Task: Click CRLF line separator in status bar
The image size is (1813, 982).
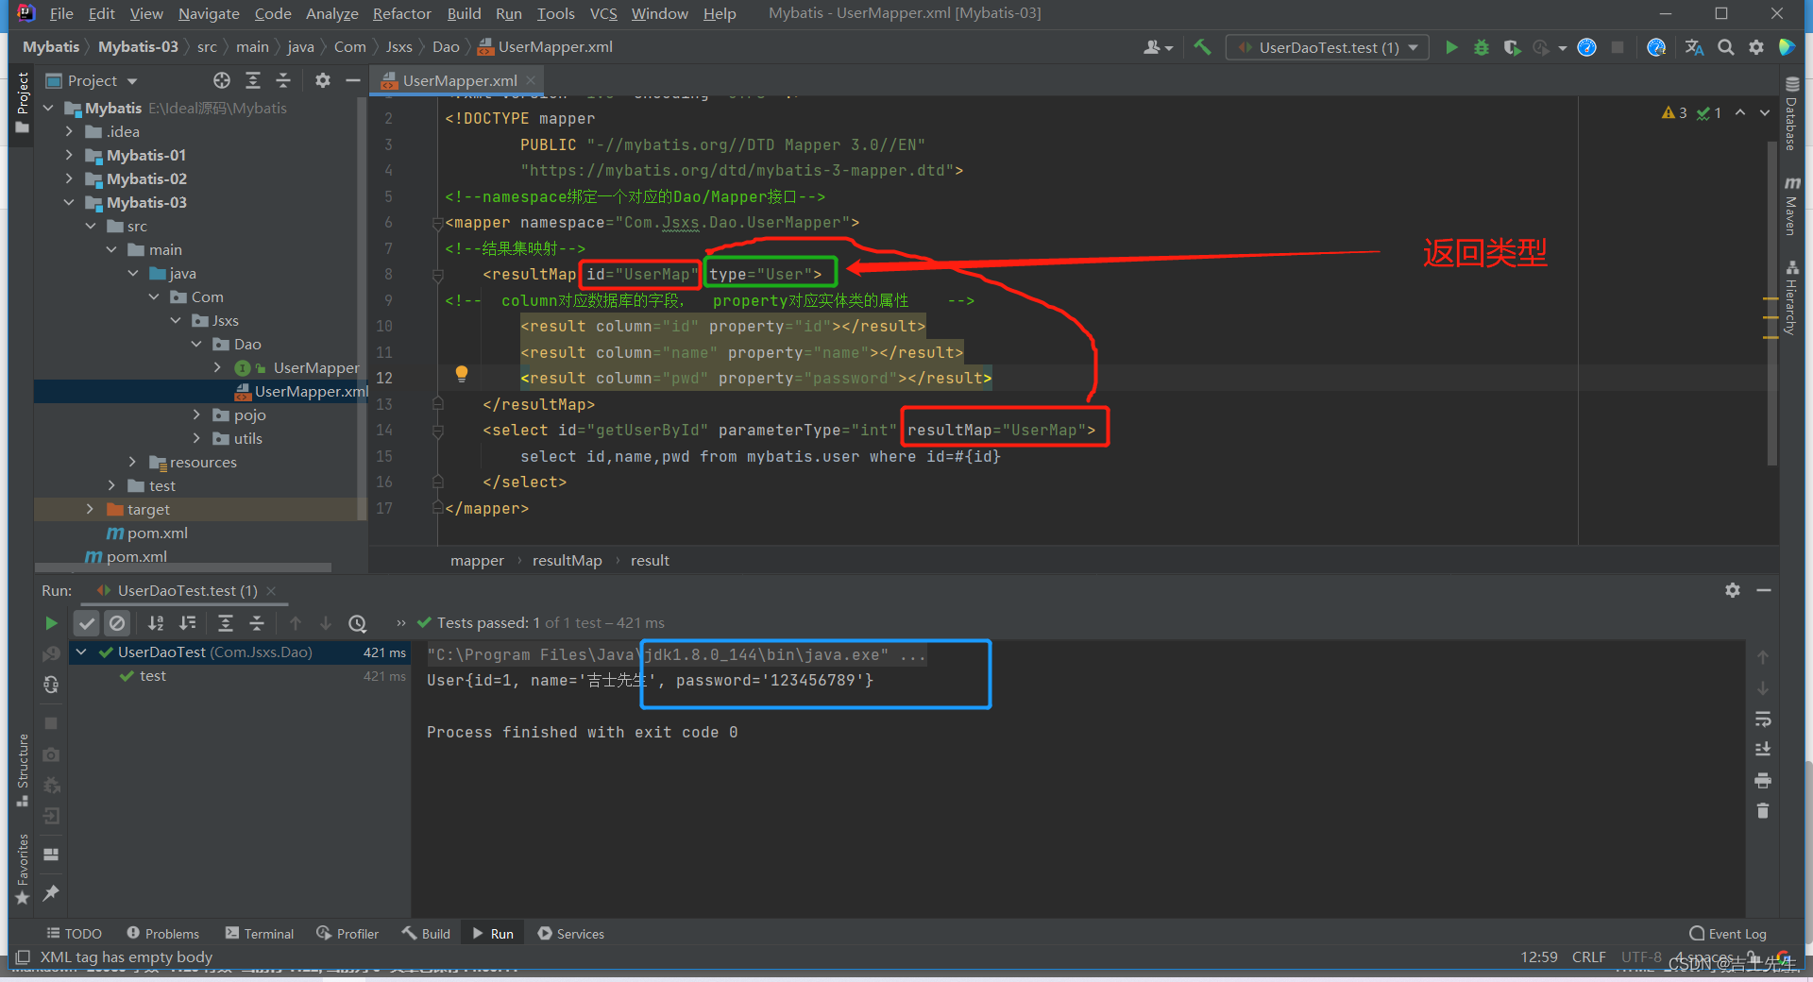Action: coord(1588,957)
